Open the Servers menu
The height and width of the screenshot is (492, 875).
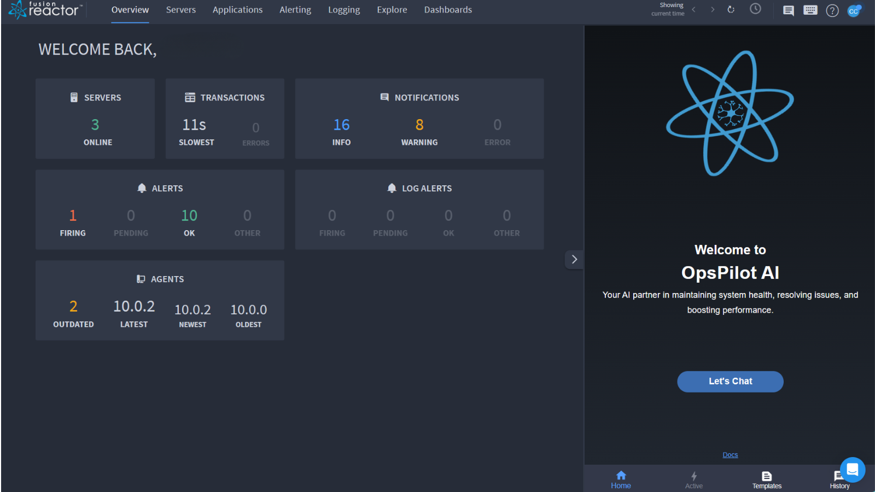180,9
